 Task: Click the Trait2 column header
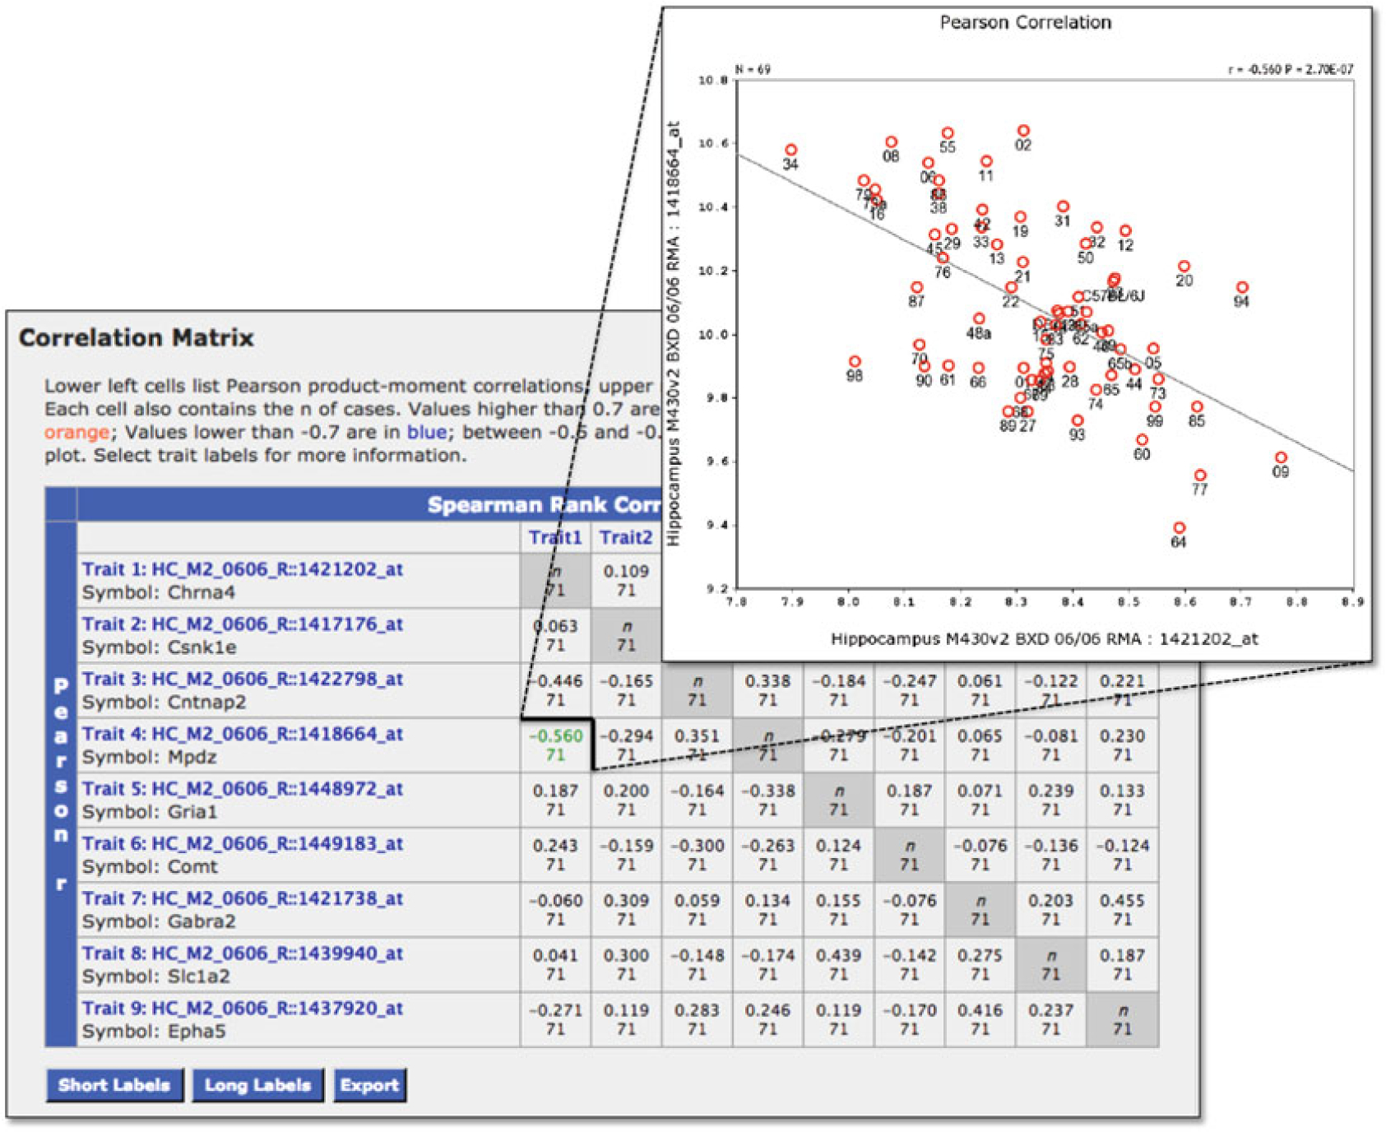[x=626, y=538]
